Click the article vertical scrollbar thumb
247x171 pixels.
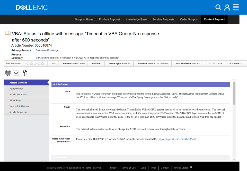234,93
